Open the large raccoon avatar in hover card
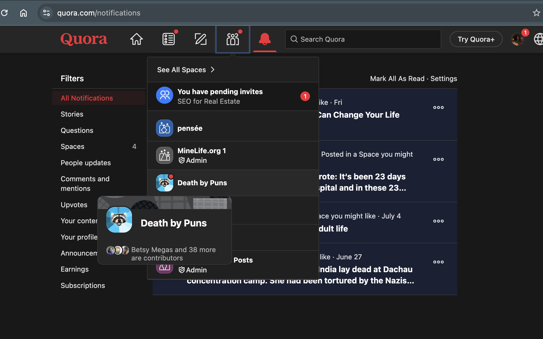 coord(119,220)
